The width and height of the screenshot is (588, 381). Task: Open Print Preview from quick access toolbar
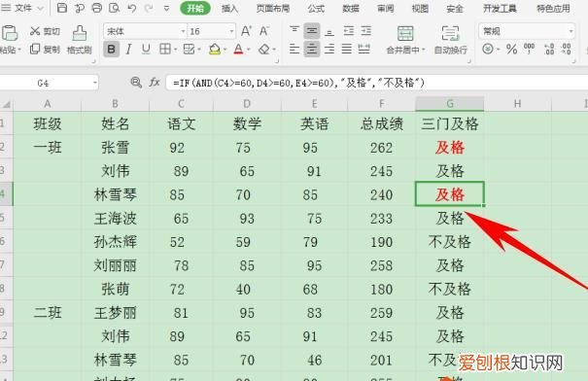point(114,8)
